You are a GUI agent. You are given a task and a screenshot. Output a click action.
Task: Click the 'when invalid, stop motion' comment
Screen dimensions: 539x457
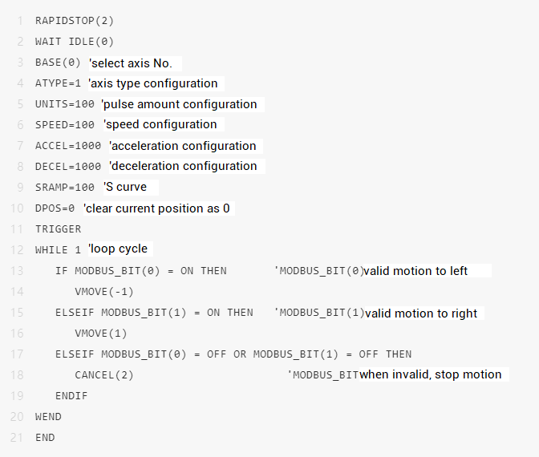click(x=432, y=374)
